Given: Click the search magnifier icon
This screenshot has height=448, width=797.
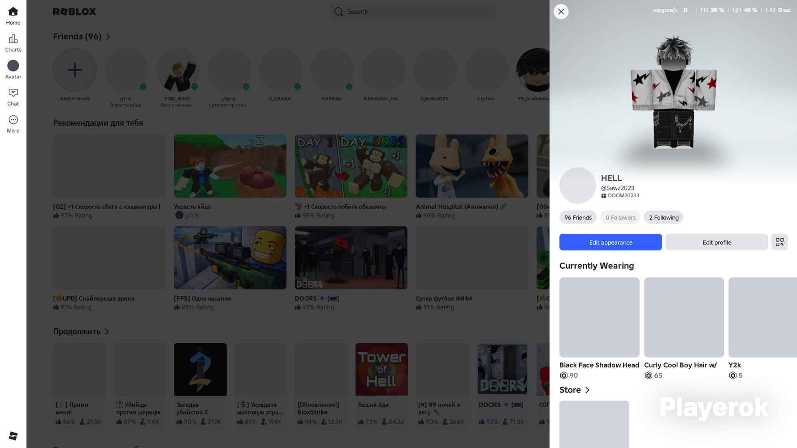Looking at the screenshot, I should 338,12.
